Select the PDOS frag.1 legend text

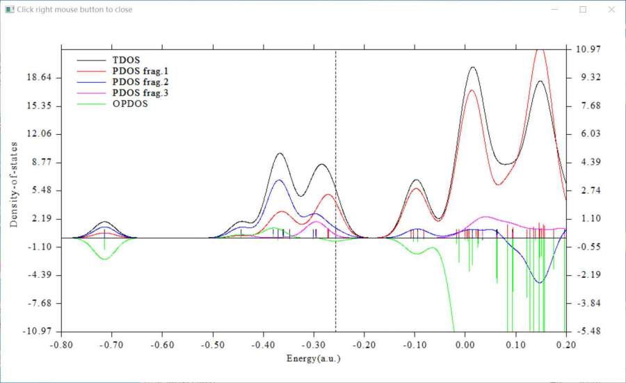[x=141, y=71]
